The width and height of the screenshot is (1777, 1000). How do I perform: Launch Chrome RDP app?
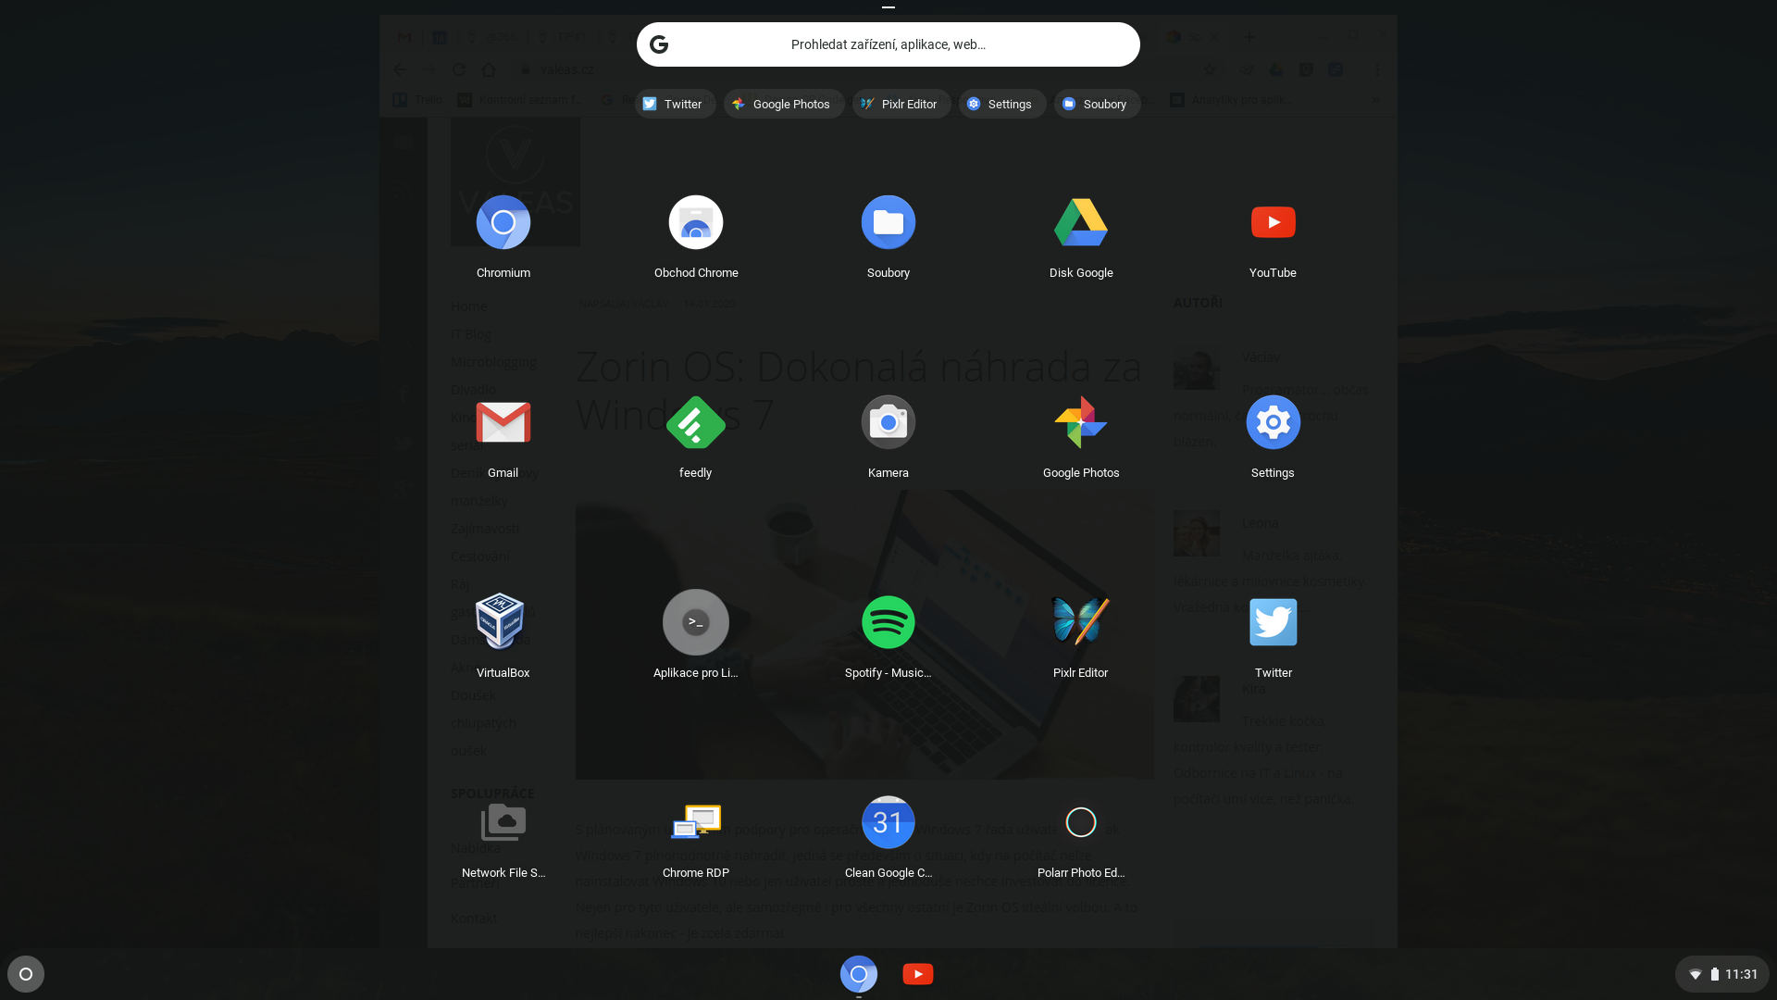(x=696, y=822)
